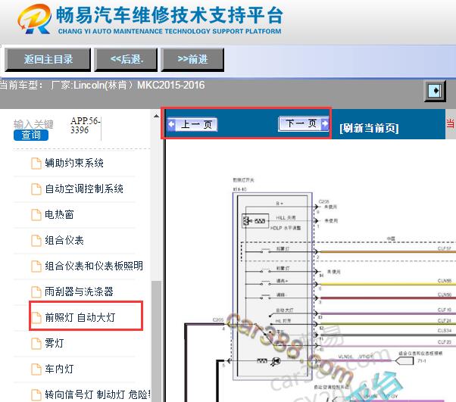Click the document icon beside 雨刮器与洗涤器
The height and width of the screenshot is (402, 456).
(36, 291)
